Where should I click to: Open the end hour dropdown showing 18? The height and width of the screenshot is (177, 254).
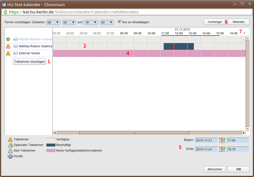pos(91,22)
